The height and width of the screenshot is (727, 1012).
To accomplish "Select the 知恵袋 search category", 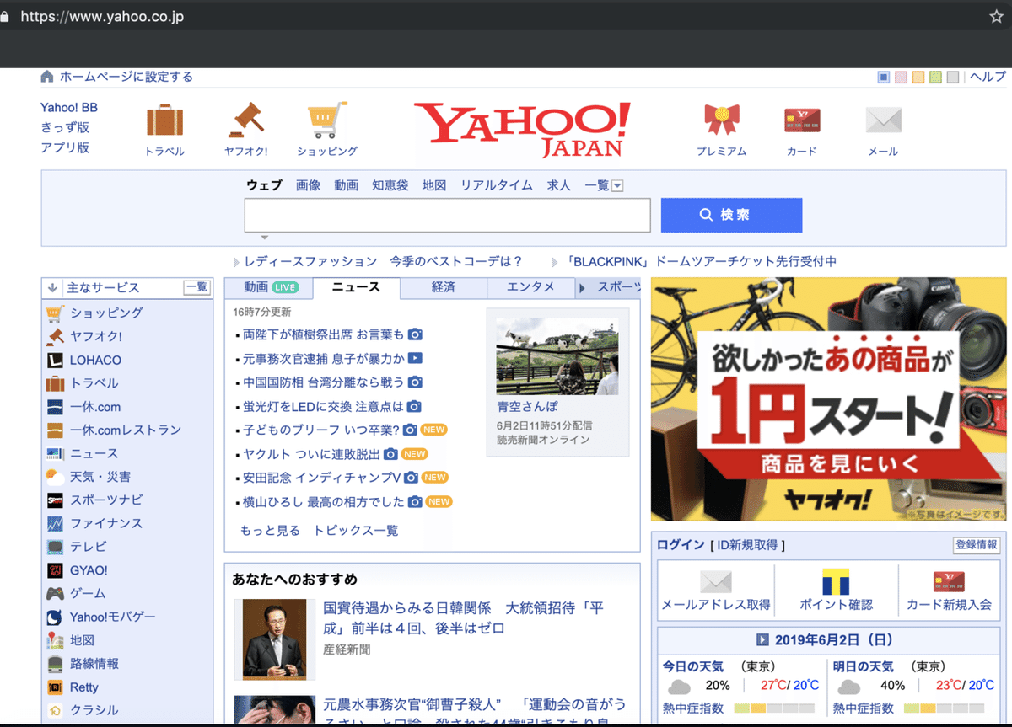I will pyautogui.click(x=390, y=185).
